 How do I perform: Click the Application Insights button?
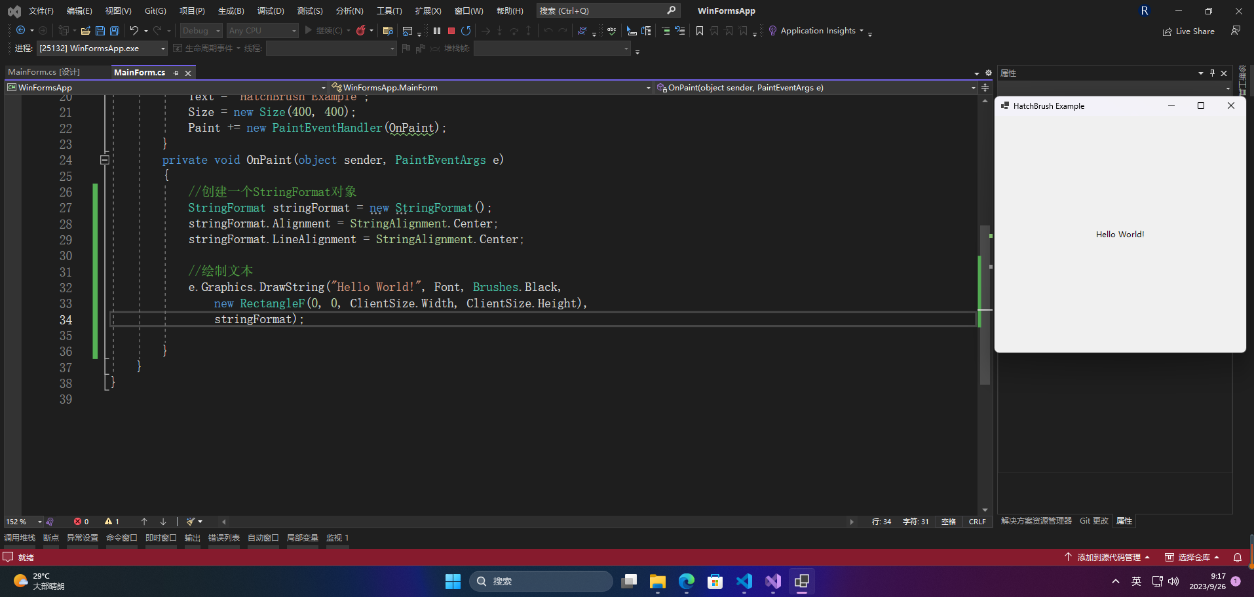click(816, 30)
